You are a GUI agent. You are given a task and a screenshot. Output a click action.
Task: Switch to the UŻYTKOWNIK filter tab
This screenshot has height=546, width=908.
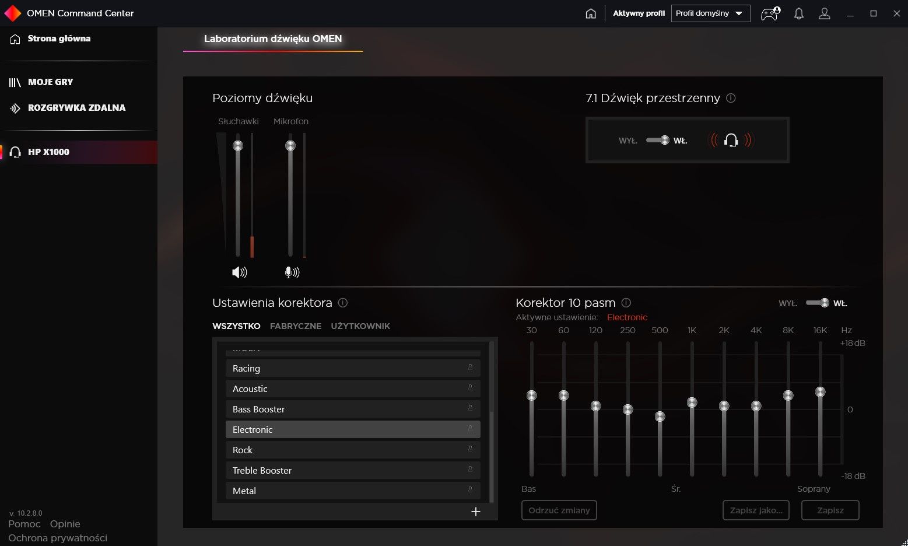point(360,326)
